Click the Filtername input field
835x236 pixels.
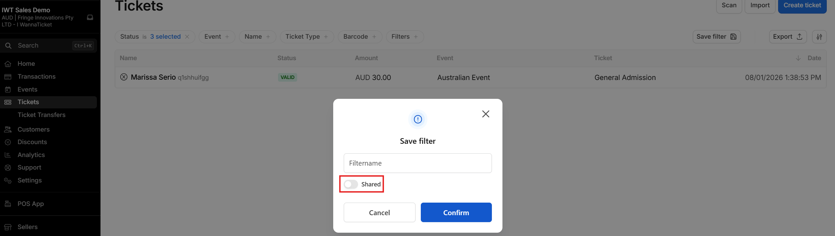[417, 163]
